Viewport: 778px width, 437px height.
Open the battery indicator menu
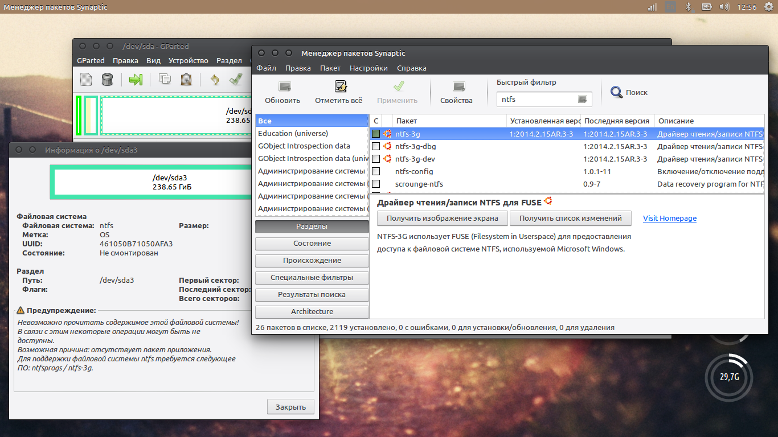pyautogui.click(x=706, y=7)
